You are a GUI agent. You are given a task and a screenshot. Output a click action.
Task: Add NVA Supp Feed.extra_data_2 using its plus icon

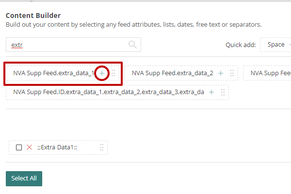click(x=221, y=73)
